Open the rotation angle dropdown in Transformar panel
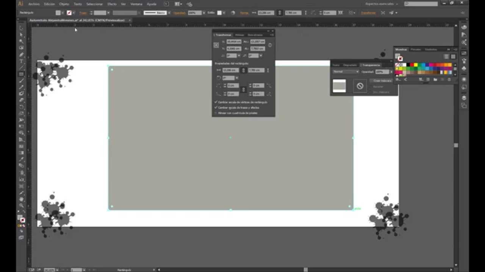The width and height of the screenshot is (485, 272). click(239, 56)
